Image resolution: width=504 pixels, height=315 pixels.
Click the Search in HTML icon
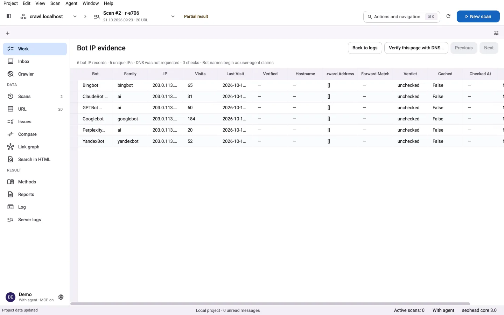[x=10, y=159]
